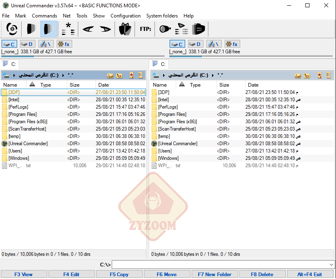Open the fx virtual folders button, right panel
336x279 pixels.
232,44
